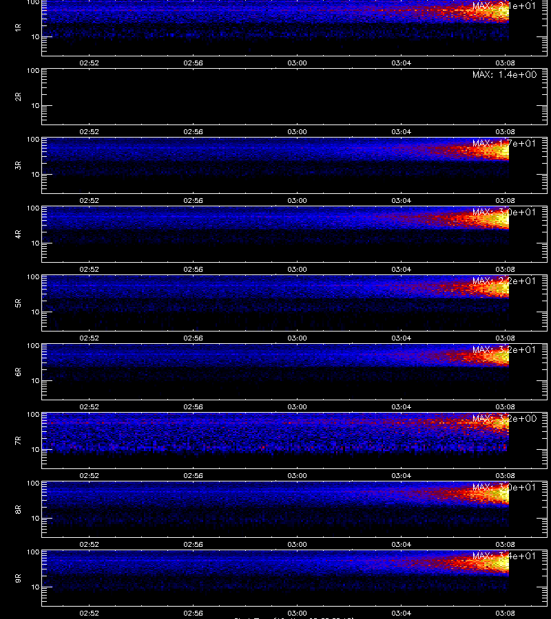
Task: Click the 3R panel label
Action: pyautogui.click(x=18, y=165)
